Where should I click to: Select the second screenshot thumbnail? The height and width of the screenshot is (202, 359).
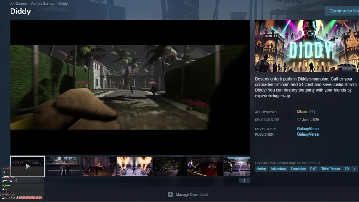(63, 166)
